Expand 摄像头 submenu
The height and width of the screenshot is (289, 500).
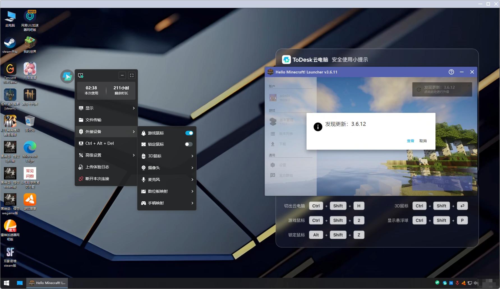[167, 168]
